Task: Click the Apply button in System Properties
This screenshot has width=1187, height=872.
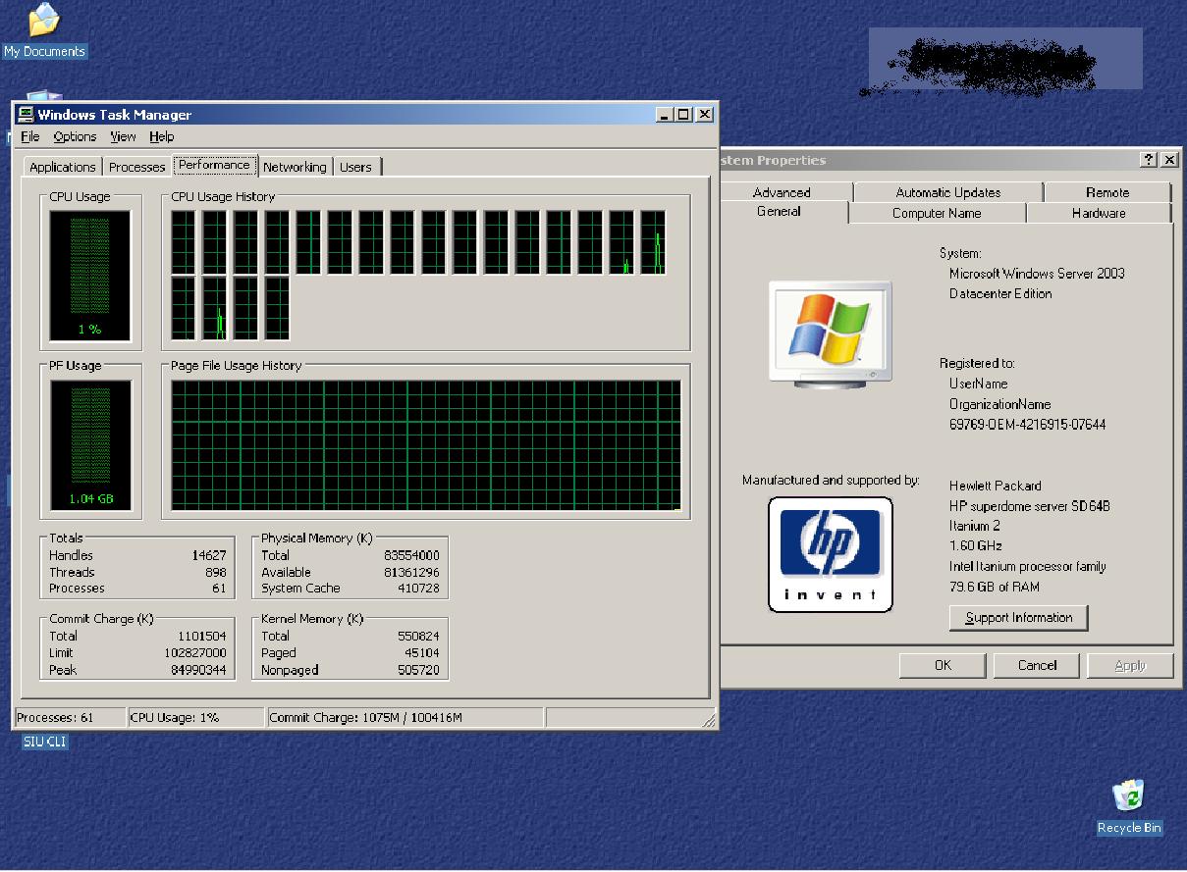Action: click(x=1130, y=665)
